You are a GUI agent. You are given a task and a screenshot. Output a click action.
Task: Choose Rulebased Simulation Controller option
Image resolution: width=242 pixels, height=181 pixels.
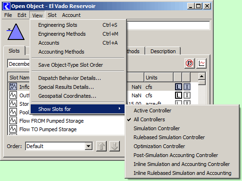[183, 137]
